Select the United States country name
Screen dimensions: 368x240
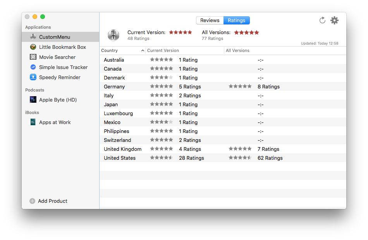[x=120, y=158]
